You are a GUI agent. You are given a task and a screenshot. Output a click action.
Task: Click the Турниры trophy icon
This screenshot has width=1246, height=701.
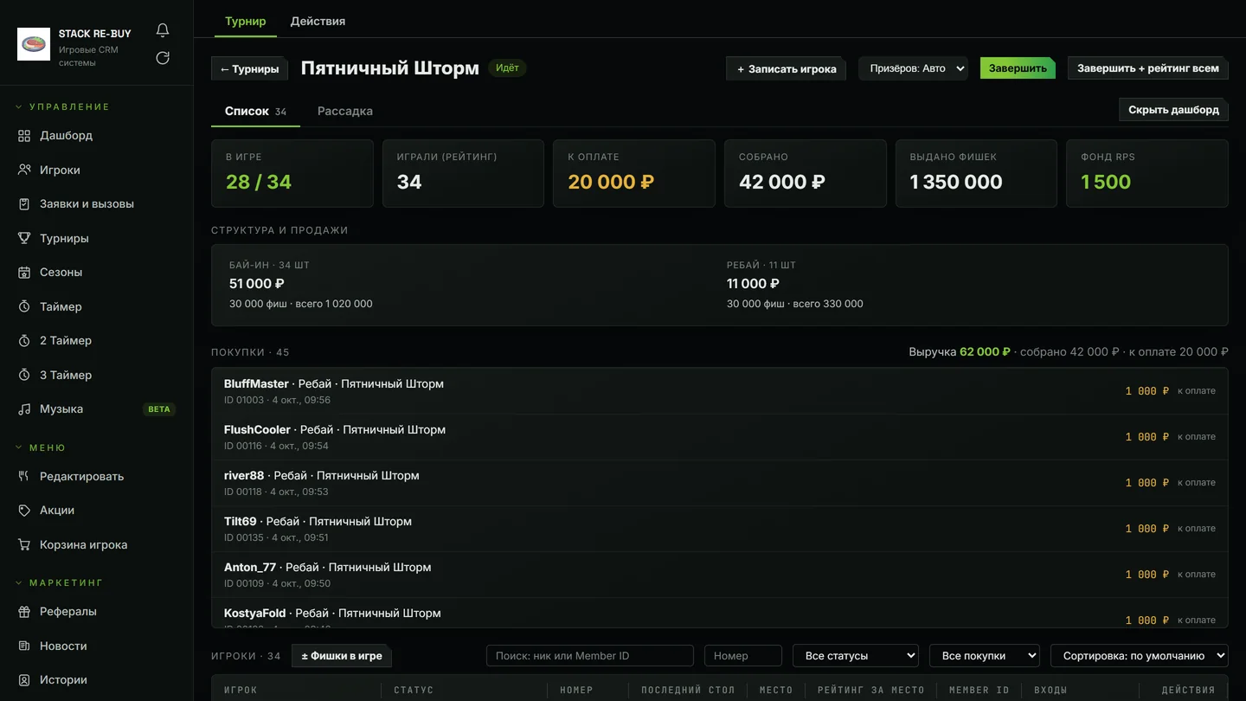click(24, 238)
